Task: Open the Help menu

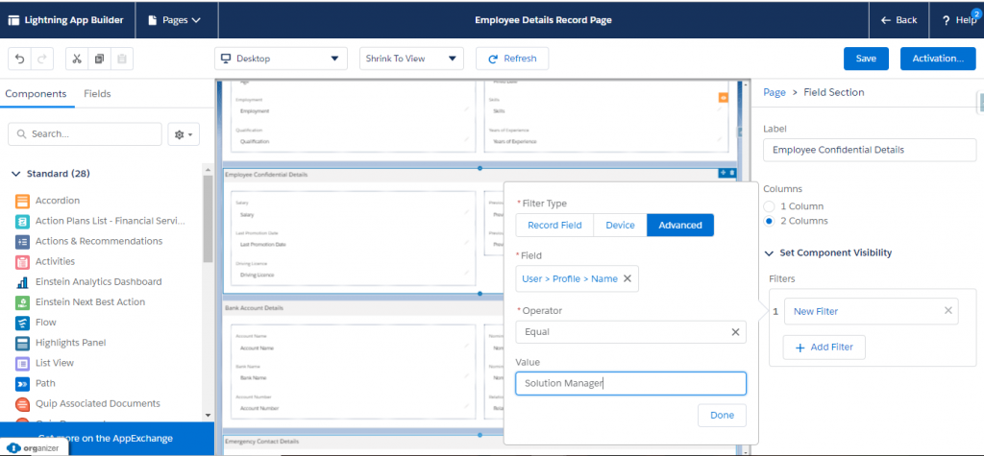Action: click(x=960, y=19)
